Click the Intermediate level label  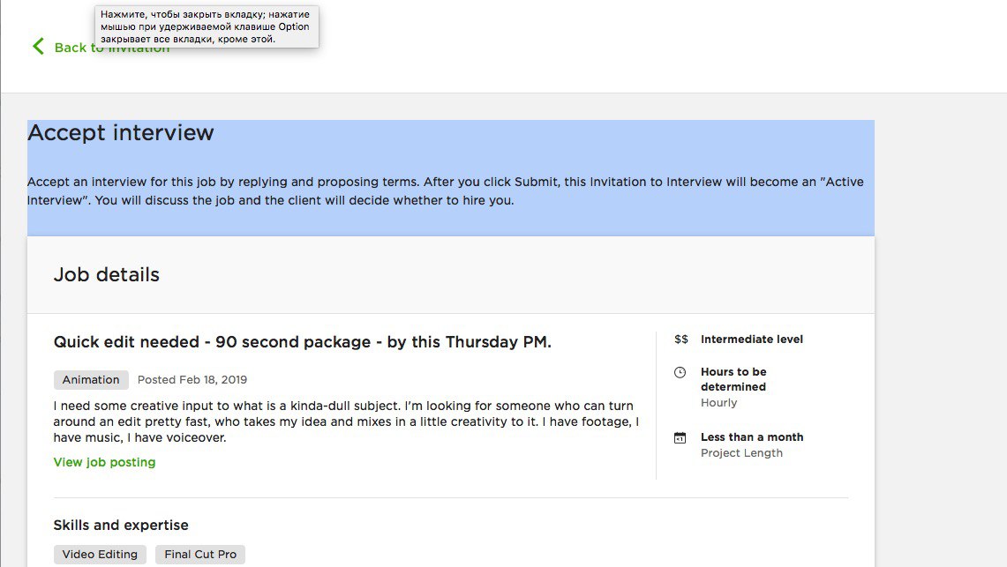[751, 339]
